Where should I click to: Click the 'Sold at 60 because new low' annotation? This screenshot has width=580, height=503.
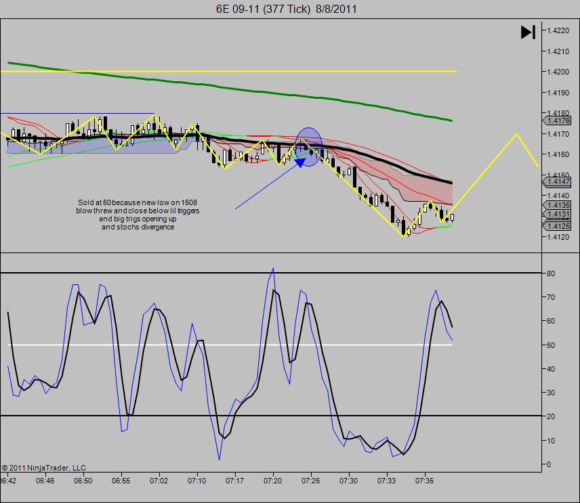pyautogui.click(x=138, y=202)
